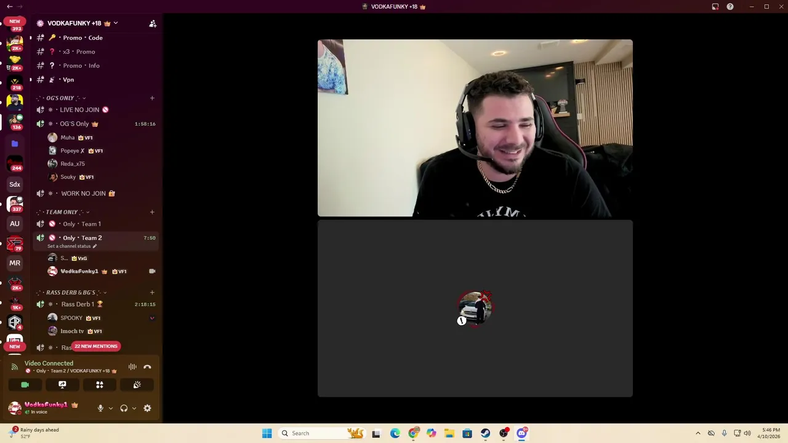
Task: Collapse the OG'S ONLY category
Action: coord(61,98)
